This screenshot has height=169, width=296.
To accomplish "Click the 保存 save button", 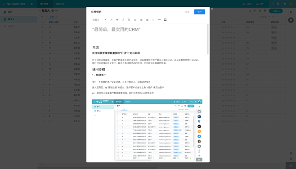I will click(x=200, y=12).
